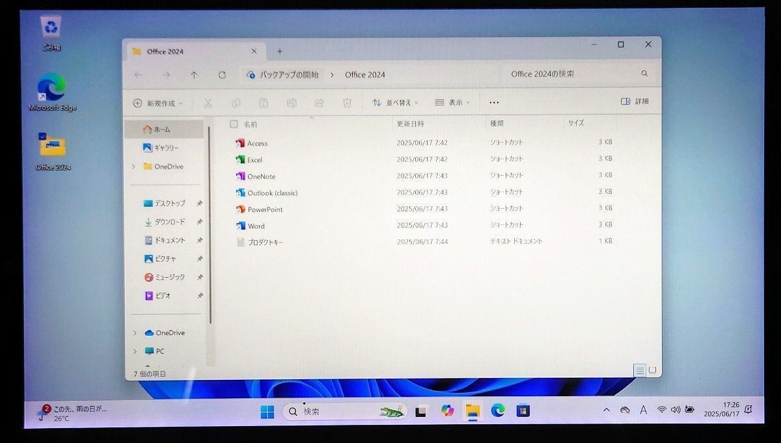This screenshot has width=781, height=443.
Task: Open the Word shortcut
Action: (250, 226)
